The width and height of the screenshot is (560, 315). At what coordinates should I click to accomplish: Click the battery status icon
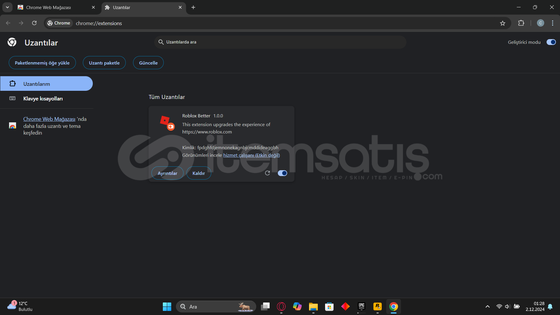(x=517, y=307)
